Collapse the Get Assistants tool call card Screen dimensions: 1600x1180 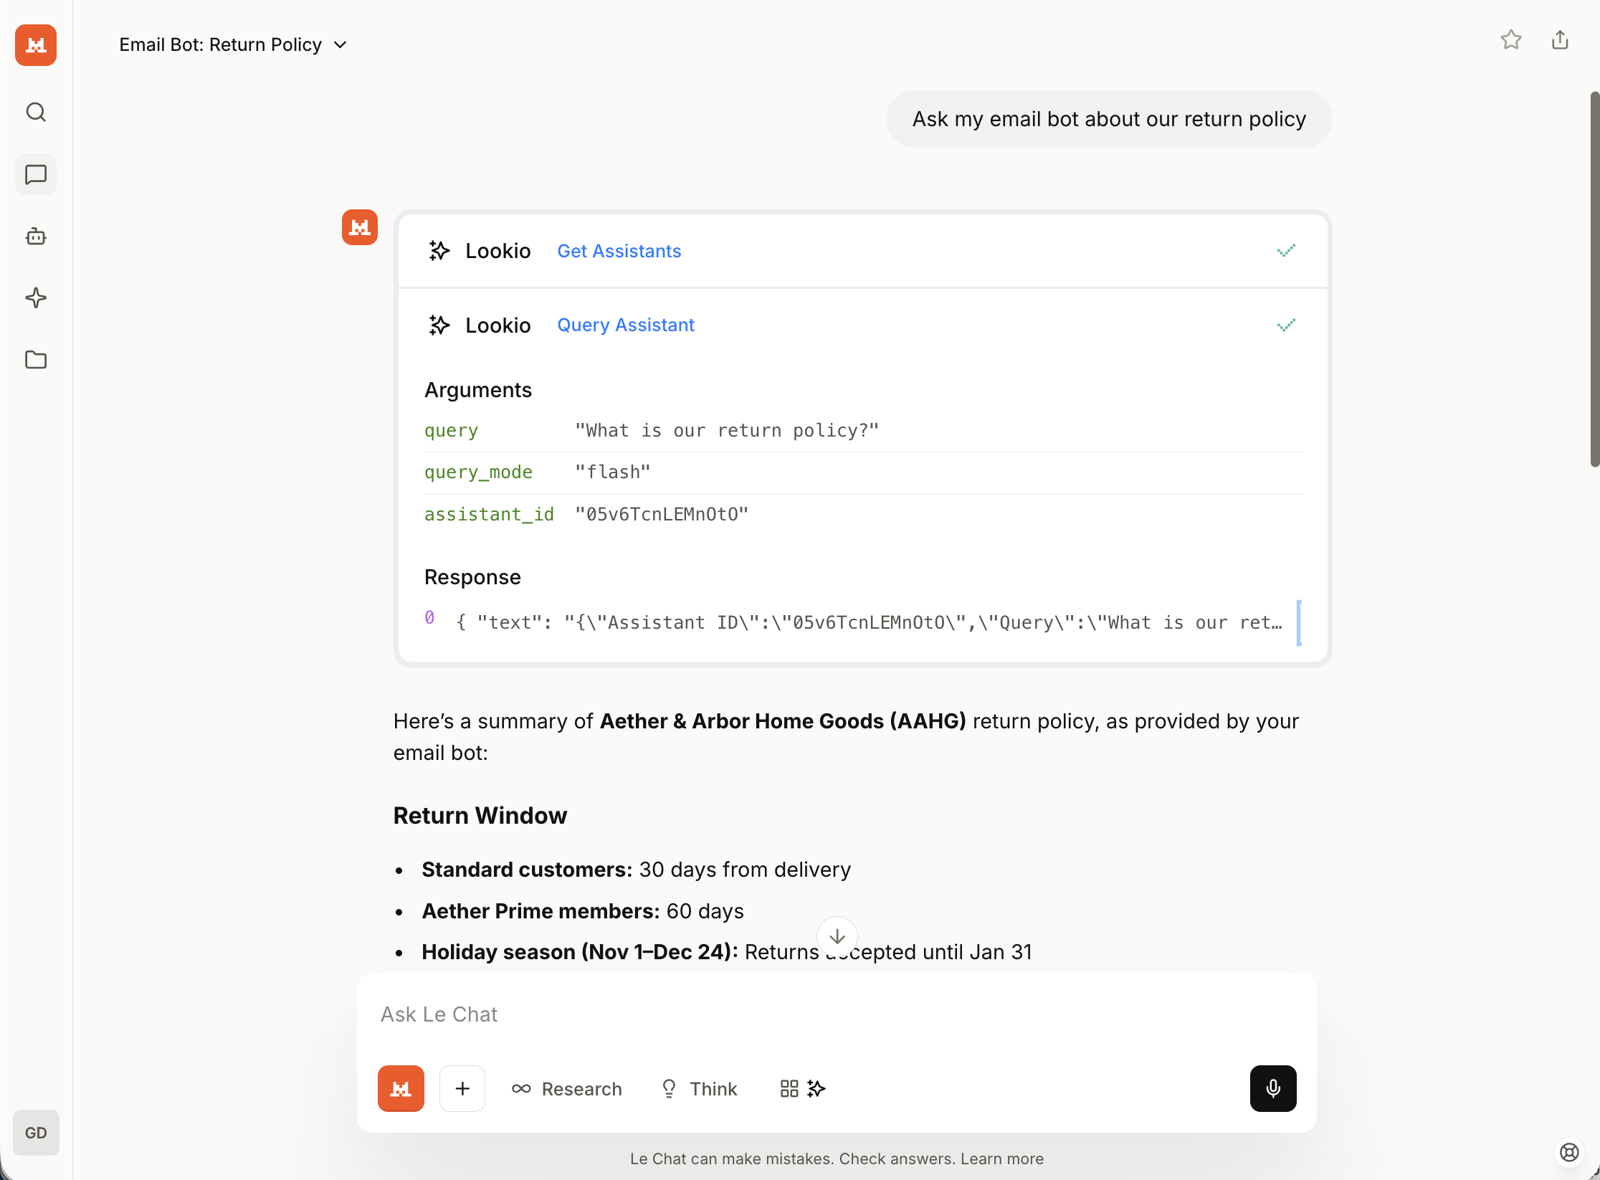(x=1285, y=250)
